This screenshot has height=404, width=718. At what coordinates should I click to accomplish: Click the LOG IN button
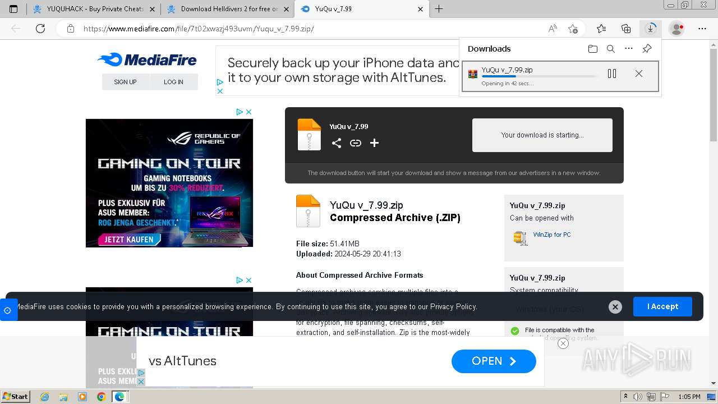point(174,82)
